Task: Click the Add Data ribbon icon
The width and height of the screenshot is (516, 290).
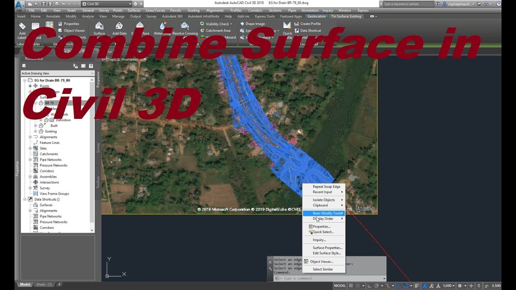Action: coord(119,28)
